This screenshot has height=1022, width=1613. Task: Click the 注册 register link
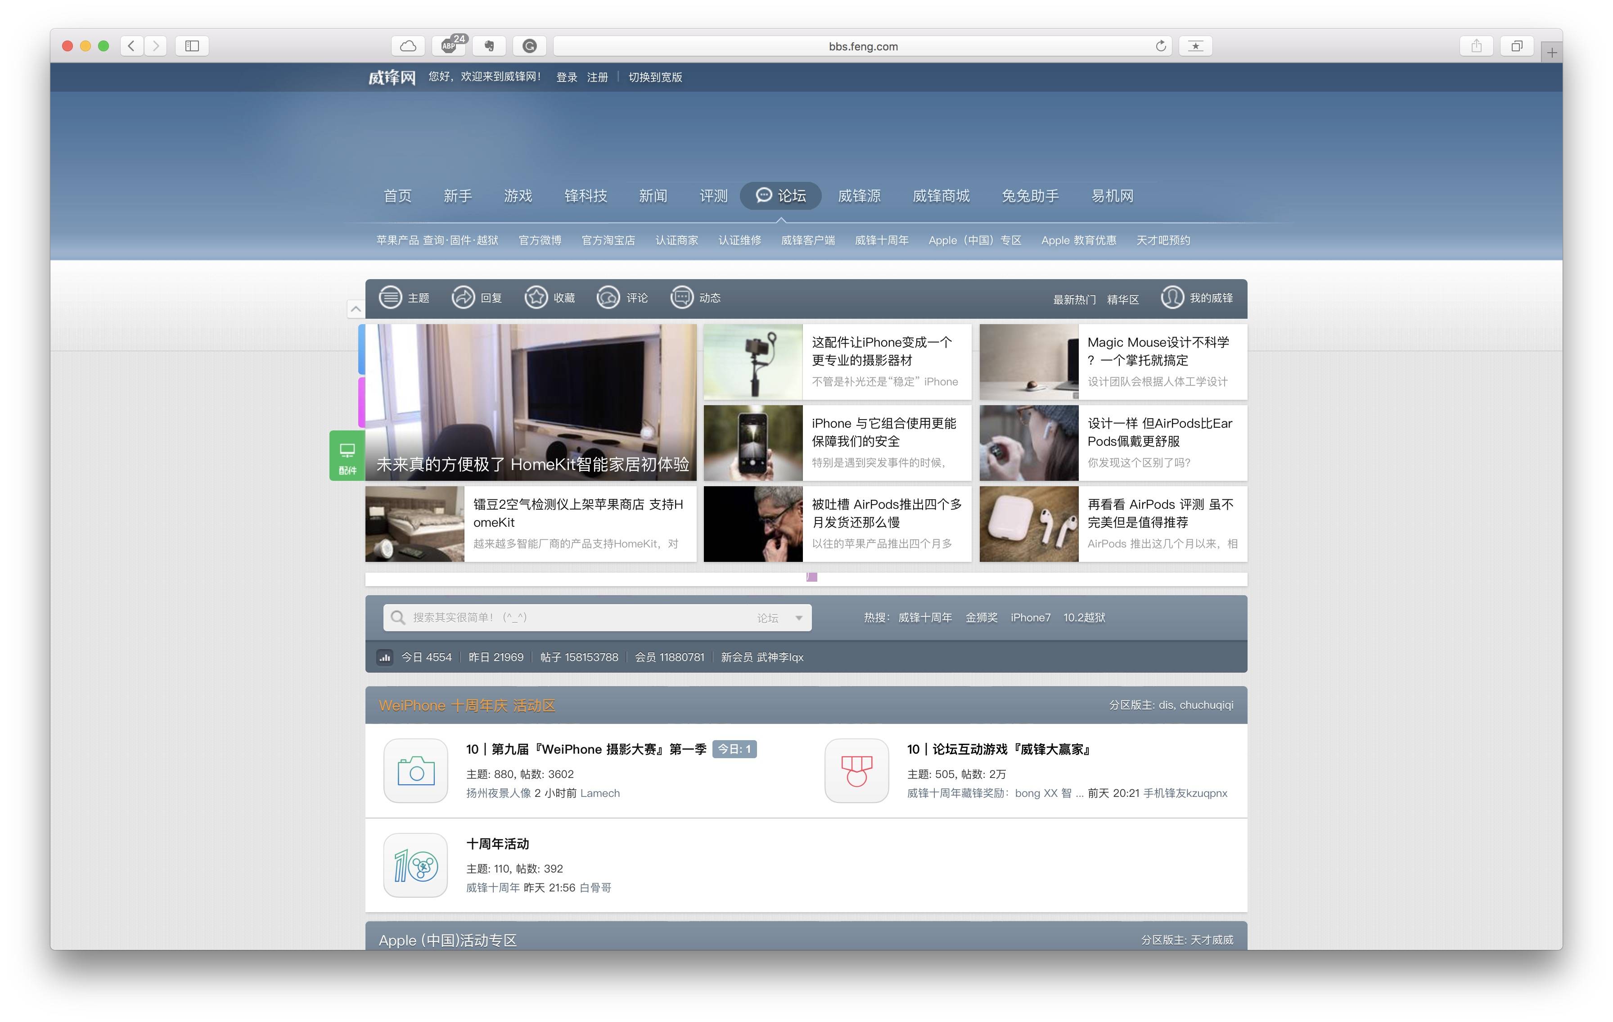598,78
